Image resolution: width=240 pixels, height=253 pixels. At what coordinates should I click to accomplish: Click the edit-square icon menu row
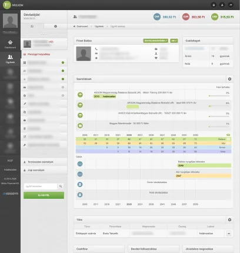(x=44, y=137)
